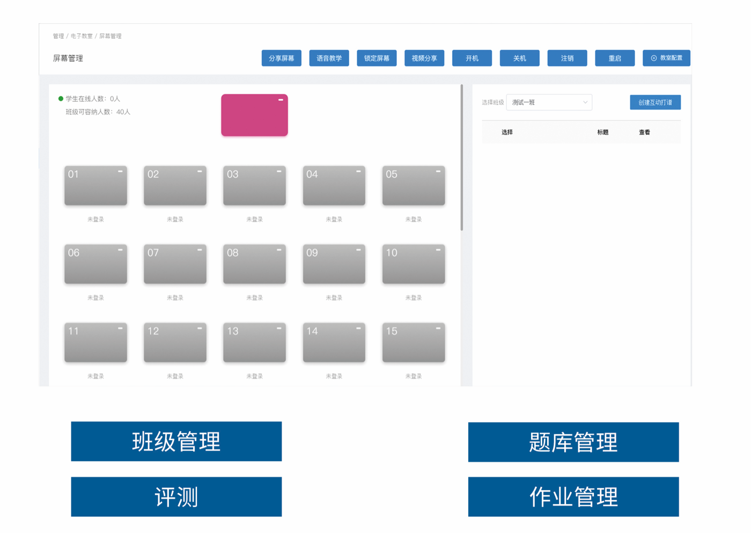Click the 分享屏幕 button
The height and width of the screenshot is (534, 751).
click(x=282, y=58)
